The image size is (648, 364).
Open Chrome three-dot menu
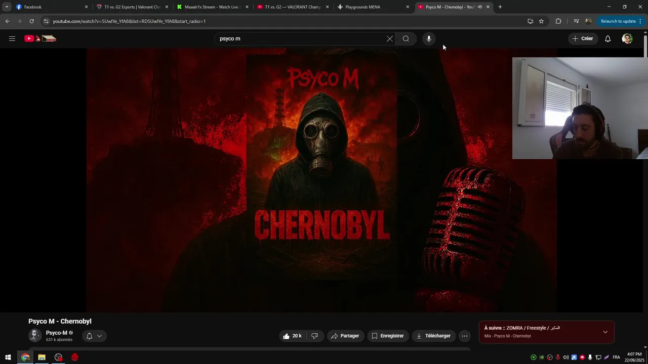click(640, 21)
